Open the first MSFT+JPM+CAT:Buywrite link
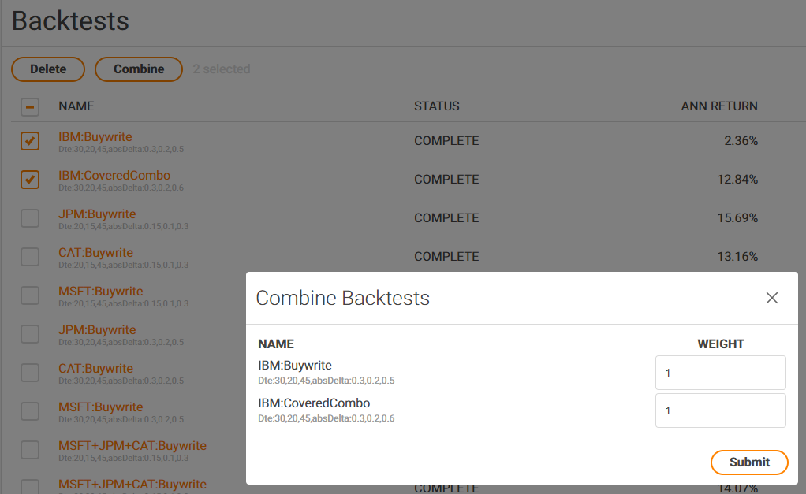The width and height of the screenshot is (806, 494). [x=132, y=446]
